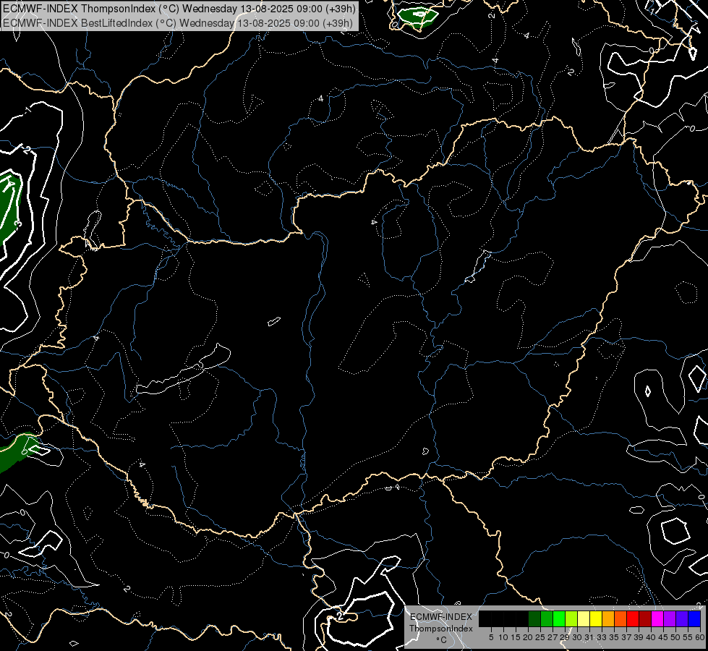Image resolution: width=708 pixels, height=651 pixels.
Task: Click legend tick value 5
Action: pos(491,637)
